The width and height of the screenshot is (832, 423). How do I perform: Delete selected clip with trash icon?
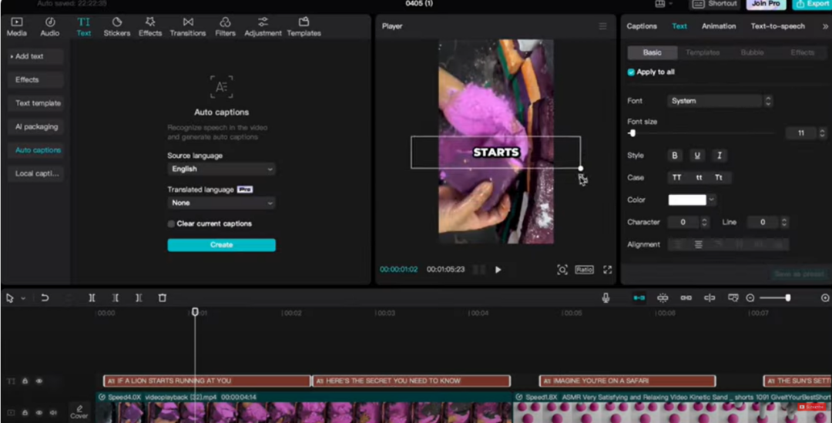[163, 298]
